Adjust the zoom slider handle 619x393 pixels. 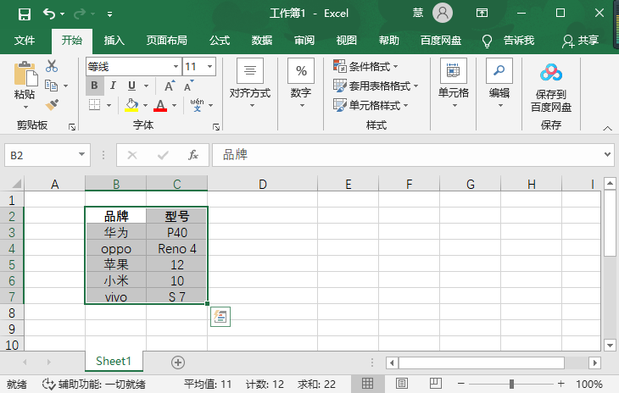(511, 384)
